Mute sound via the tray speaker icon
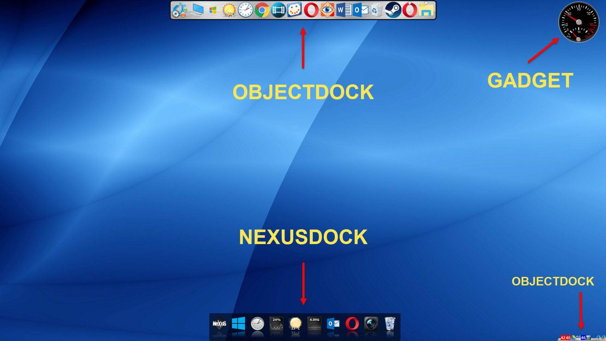Image resolution: width=606 pixels, height=341 pixels. tap(578, 337)
